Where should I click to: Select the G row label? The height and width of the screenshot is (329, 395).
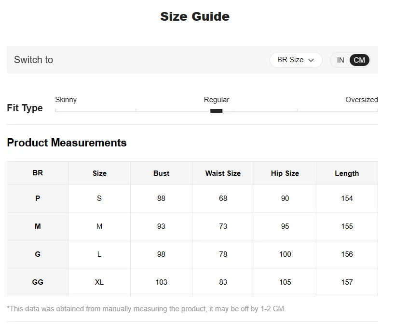pos(38,254)
